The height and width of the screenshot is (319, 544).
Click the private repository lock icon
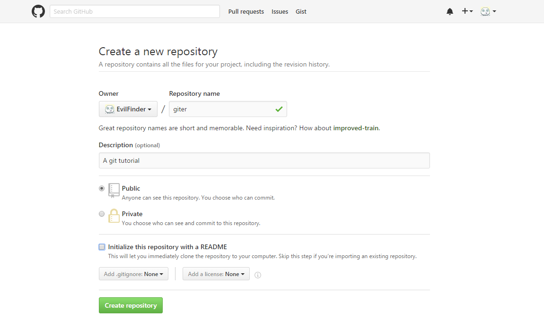(114, 216)
